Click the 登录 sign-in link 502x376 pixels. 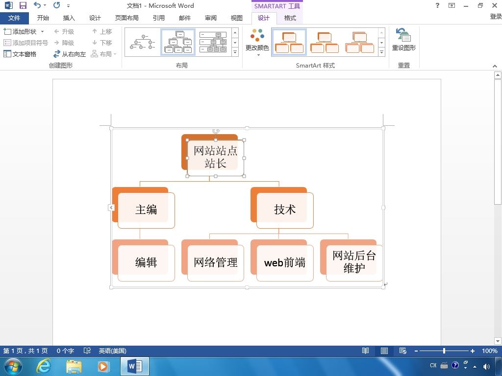point(496,16)
